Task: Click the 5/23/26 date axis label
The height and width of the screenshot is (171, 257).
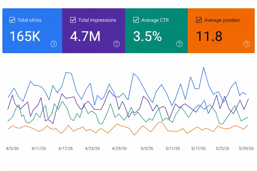Action: [222, 149]
